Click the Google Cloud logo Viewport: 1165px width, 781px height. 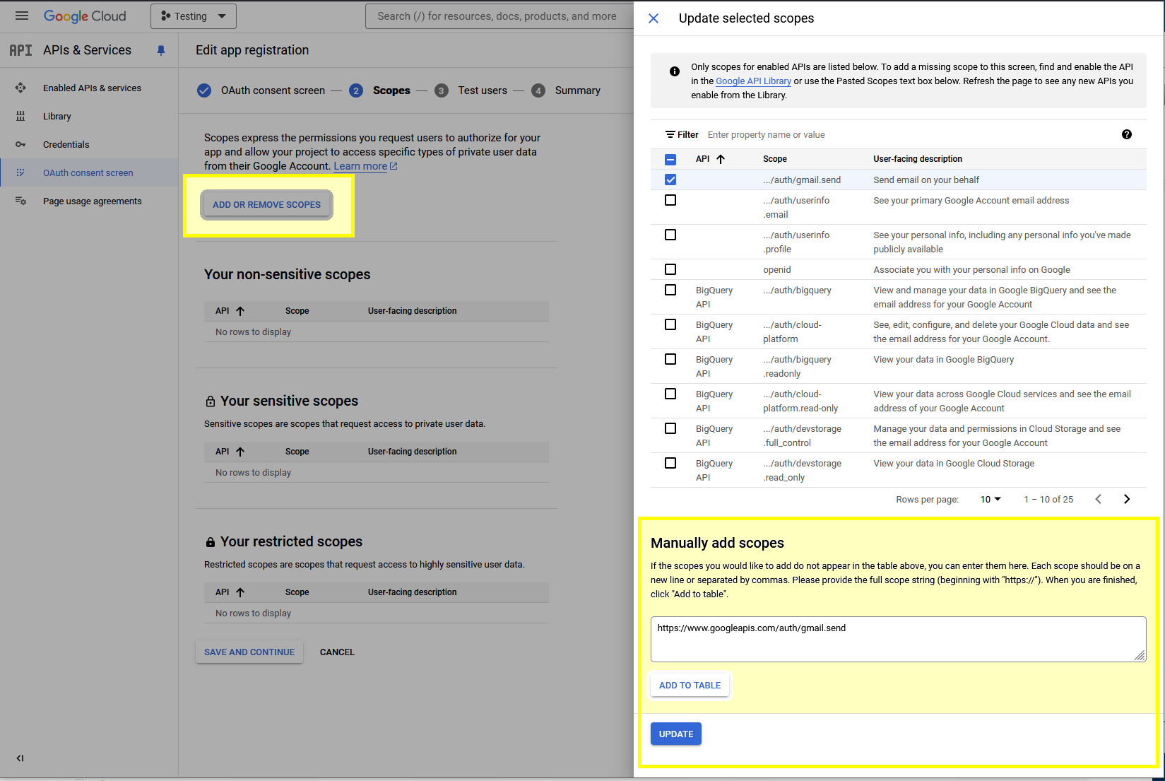(x=85, y=16)
